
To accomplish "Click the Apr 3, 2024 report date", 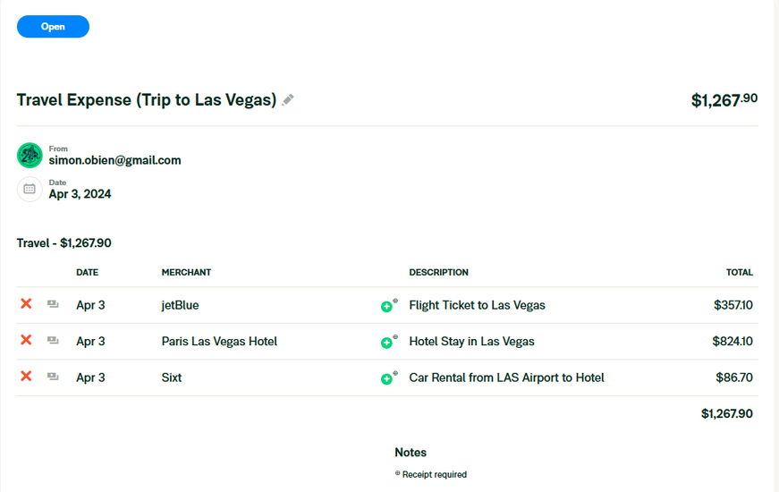I will pyautogui.click(x=80, y=194).
